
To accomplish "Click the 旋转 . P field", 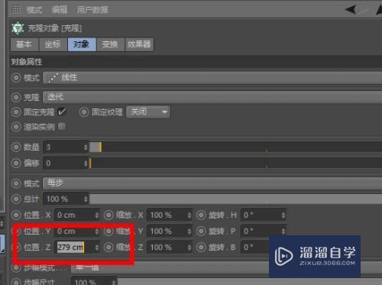I will (264, 231).
